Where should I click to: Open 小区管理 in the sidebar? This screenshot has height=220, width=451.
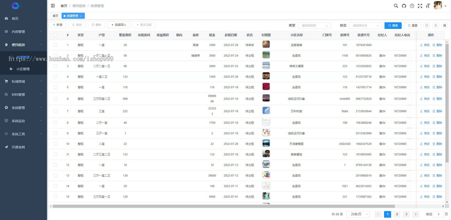click(x=23, y=69)
